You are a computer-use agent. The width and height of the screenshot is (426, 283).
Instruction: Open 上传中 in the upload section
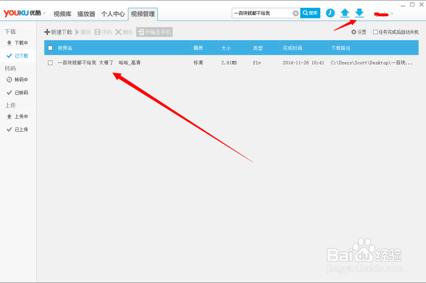tap(20, 116)
